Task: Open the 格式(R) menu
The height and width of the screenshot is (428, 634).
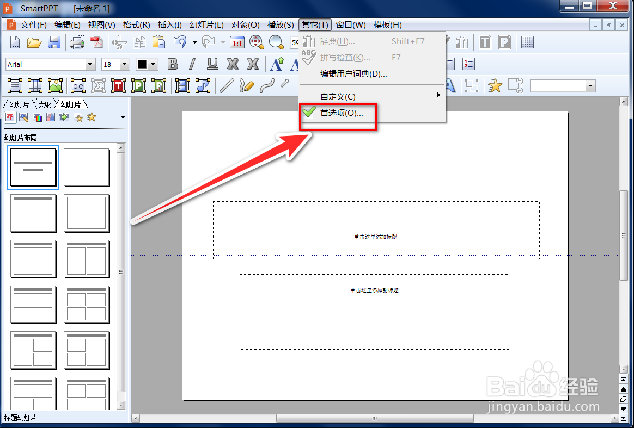Action: 136,25
